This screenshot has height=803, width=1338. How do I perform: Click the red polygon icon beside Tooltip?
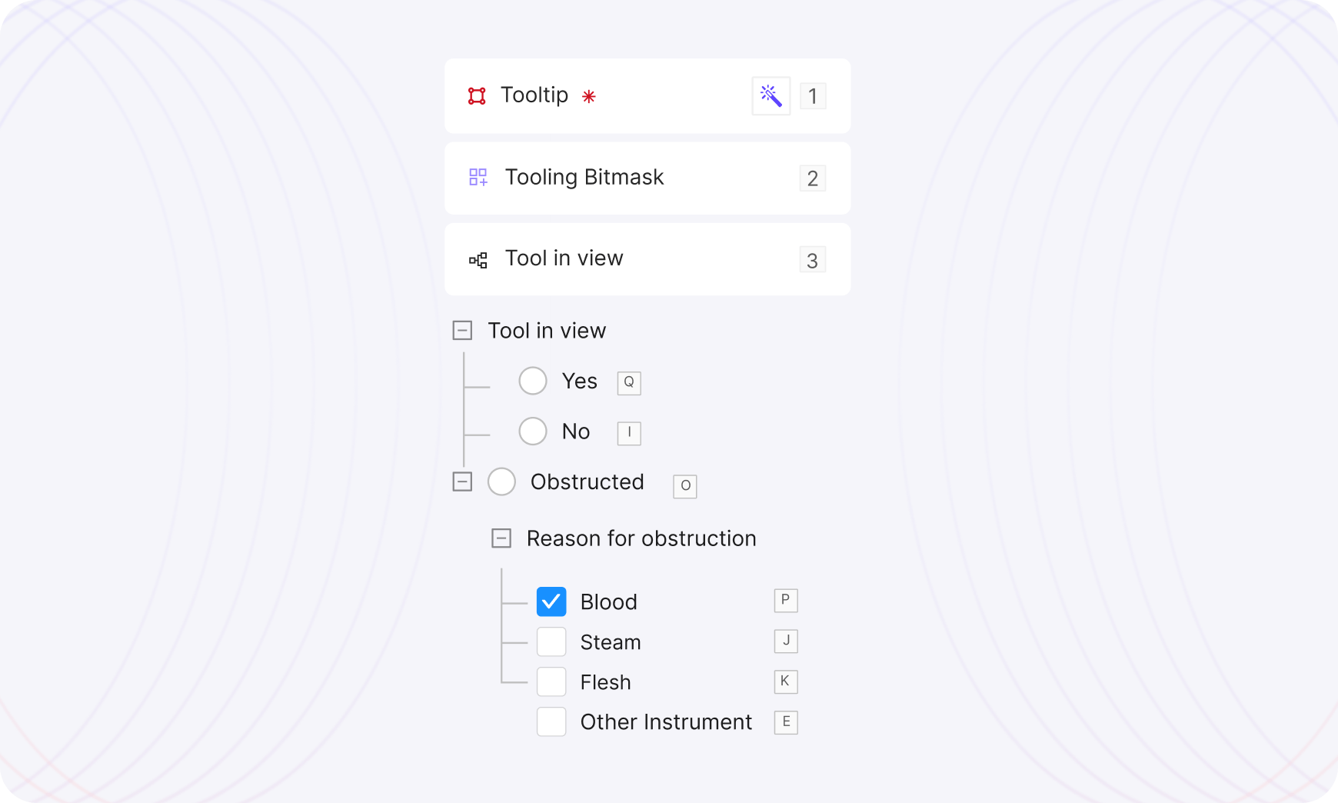point(477,96)
